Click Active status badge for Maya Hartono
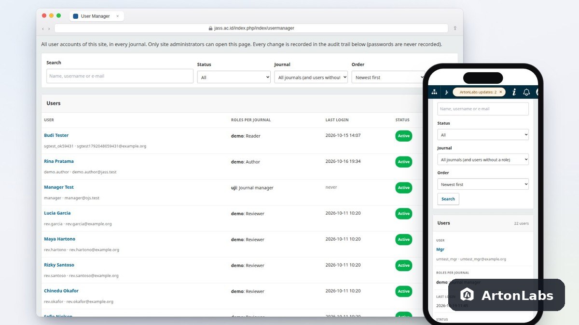579x325 pixels. 404,240
